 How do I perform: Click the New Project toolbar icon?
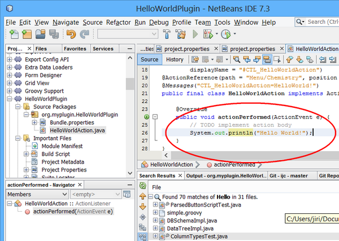[x=25, y=34]
